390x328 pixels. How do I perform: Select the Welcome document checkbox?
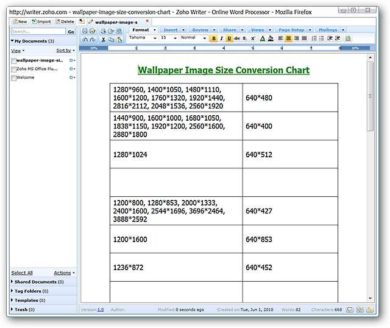tap(13, 78)
